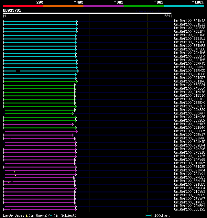
Task: Click the purple alignment bar for UniRef100_Q3M8F9
Action: [39, 195]
